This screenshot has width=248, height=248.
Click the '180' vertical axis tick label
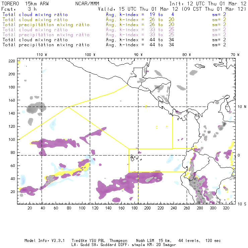point(12,87)
